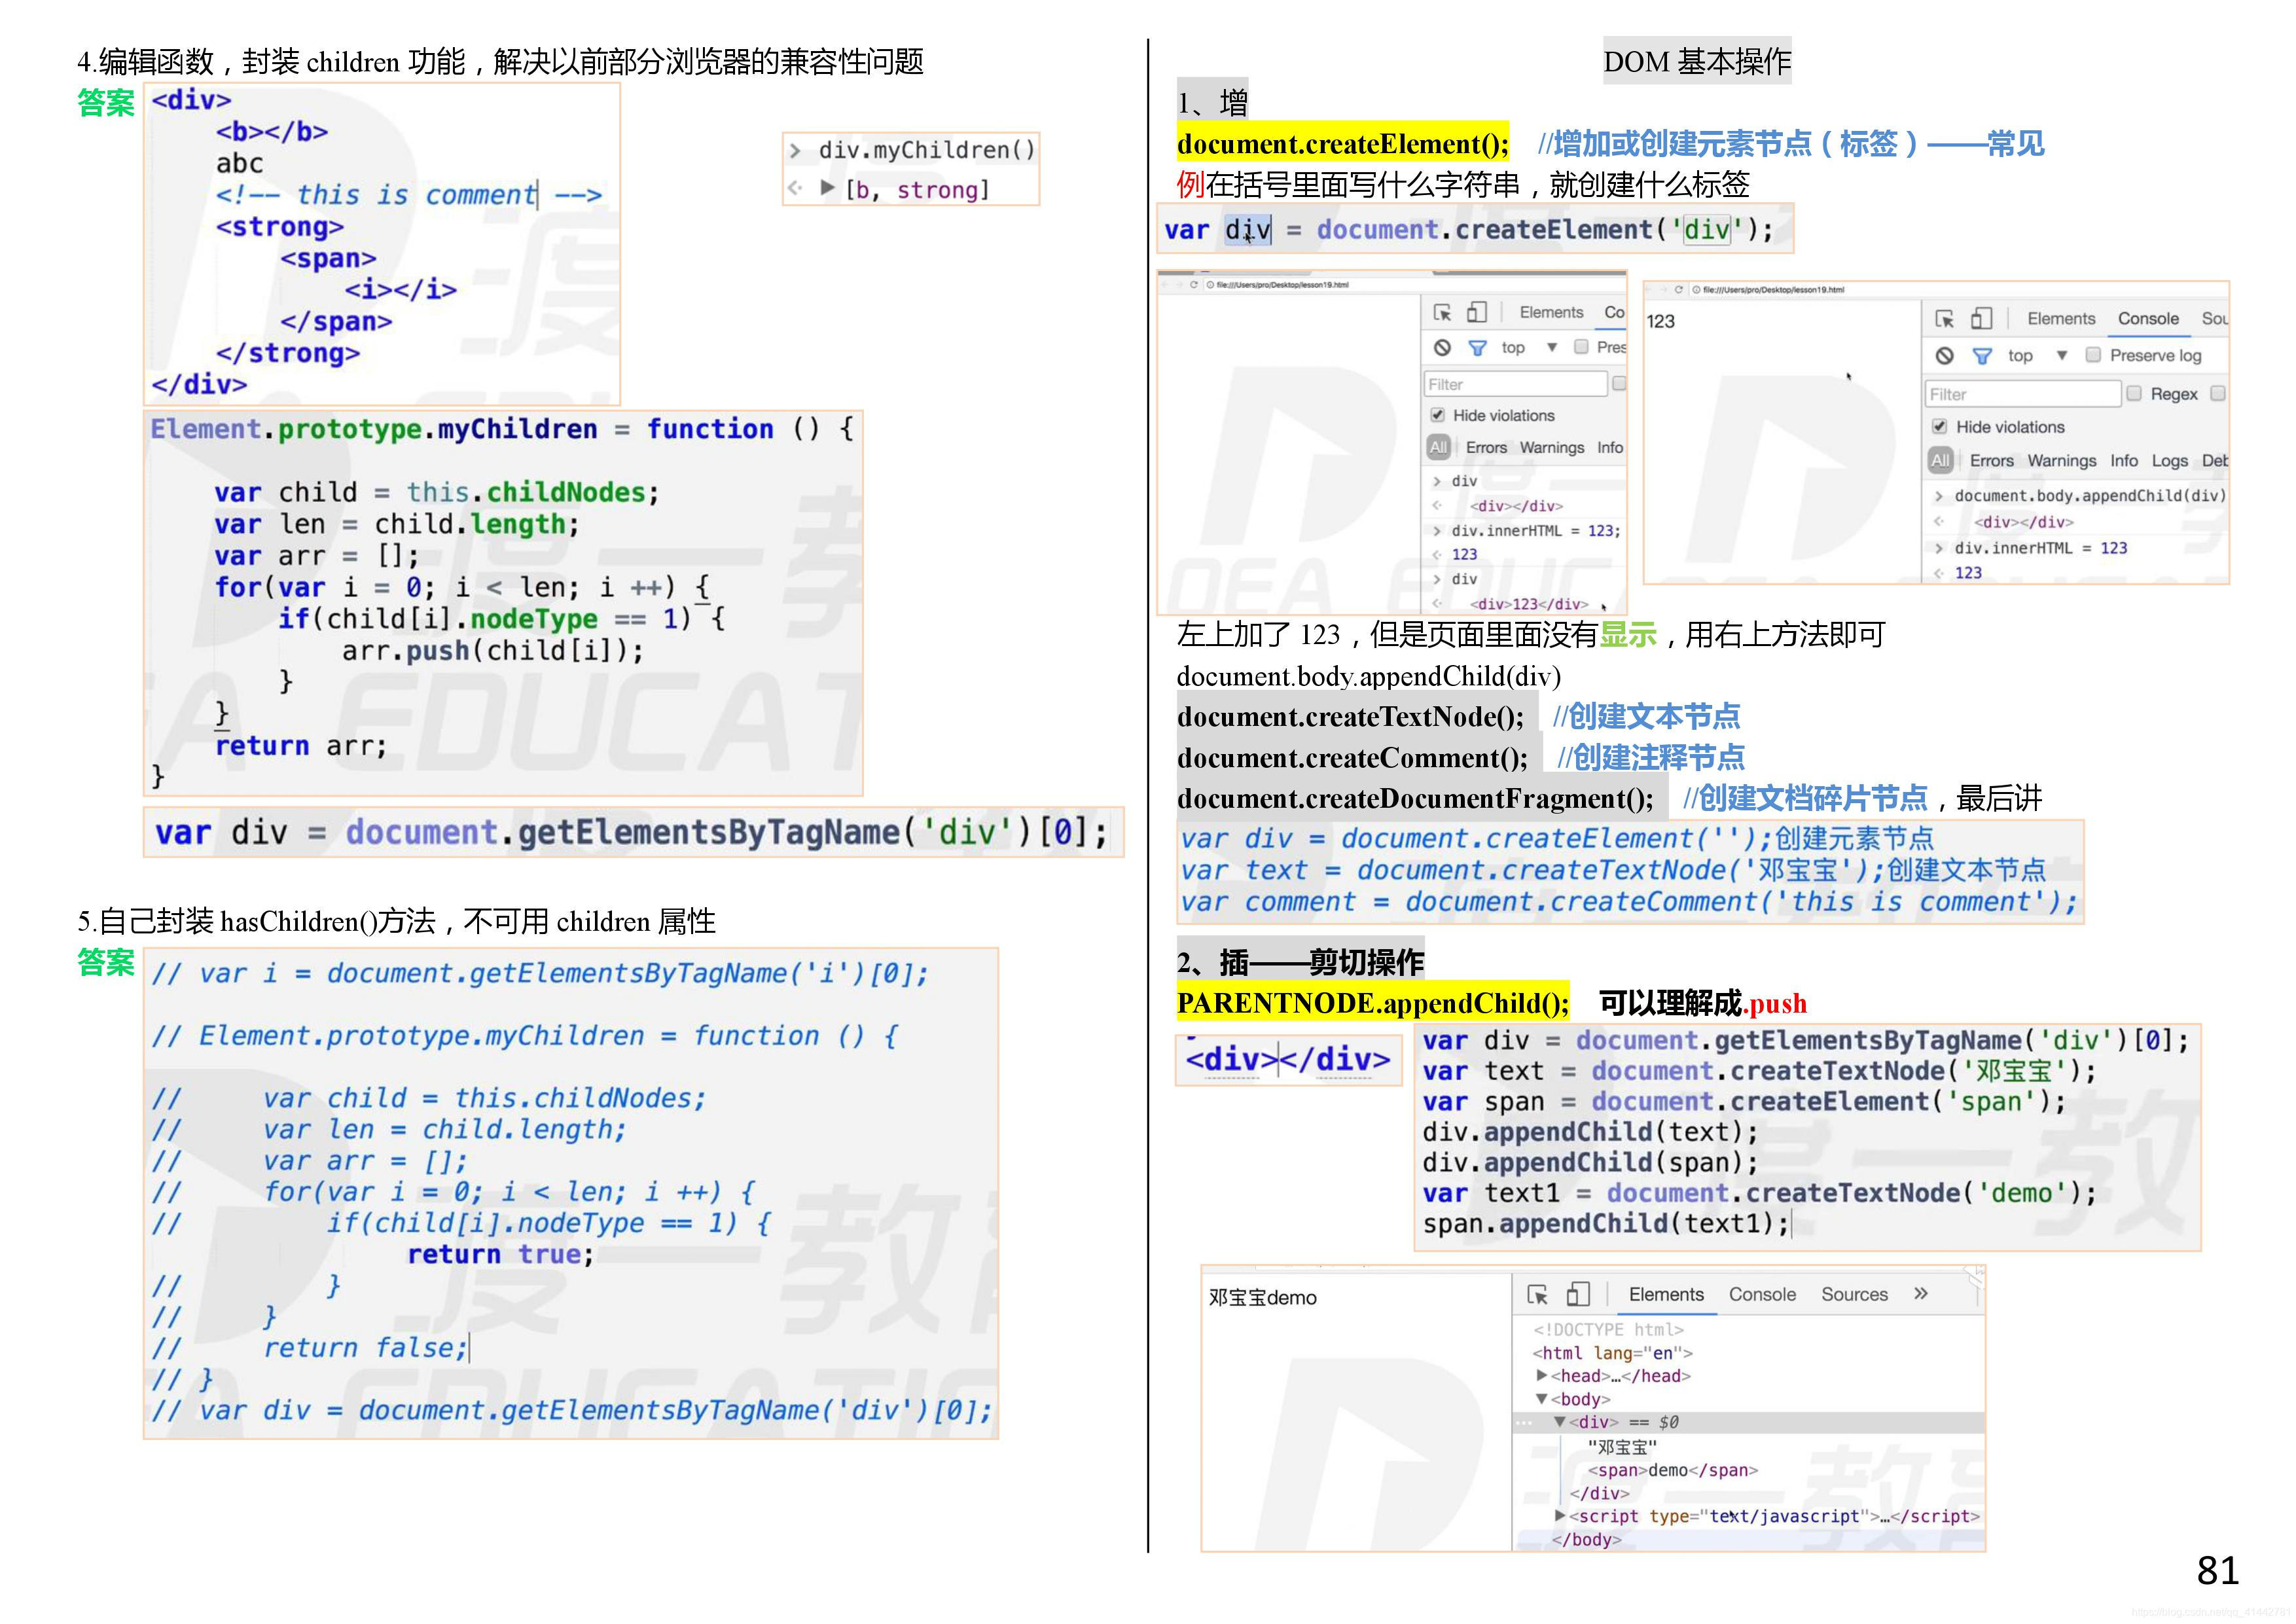The height and width of the screenshot is (1624, 2296).
Task: Collapse the body node in Elements tree
Action: click(x=1542, y=1399)
